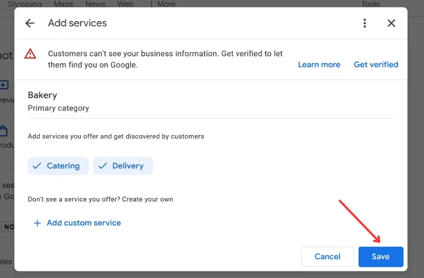Switch to the Maps tab
This screenshot has height=278, width=424.
click(x=63, y=4)
